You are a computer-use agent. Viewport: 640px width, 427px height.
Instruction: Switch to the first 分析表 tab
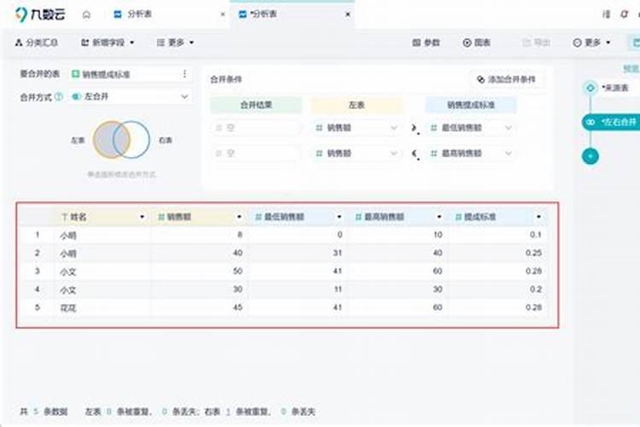click(x=133, y=15)
